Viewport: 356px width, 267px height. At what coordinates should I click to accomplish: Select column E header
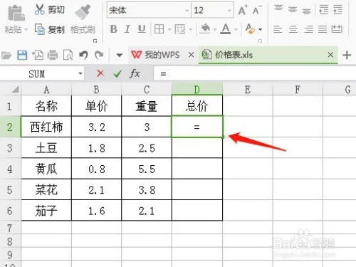tap(248, 90)
